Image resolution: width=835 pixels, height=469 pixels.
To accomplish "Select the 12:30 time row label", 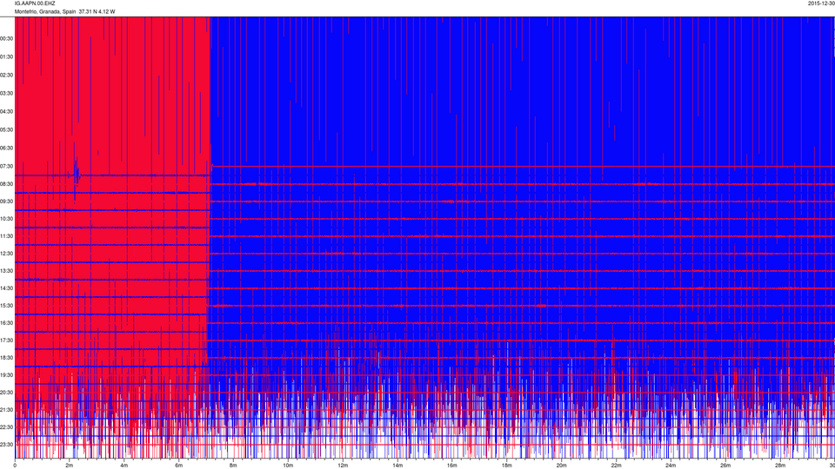I will coord(6,254).
